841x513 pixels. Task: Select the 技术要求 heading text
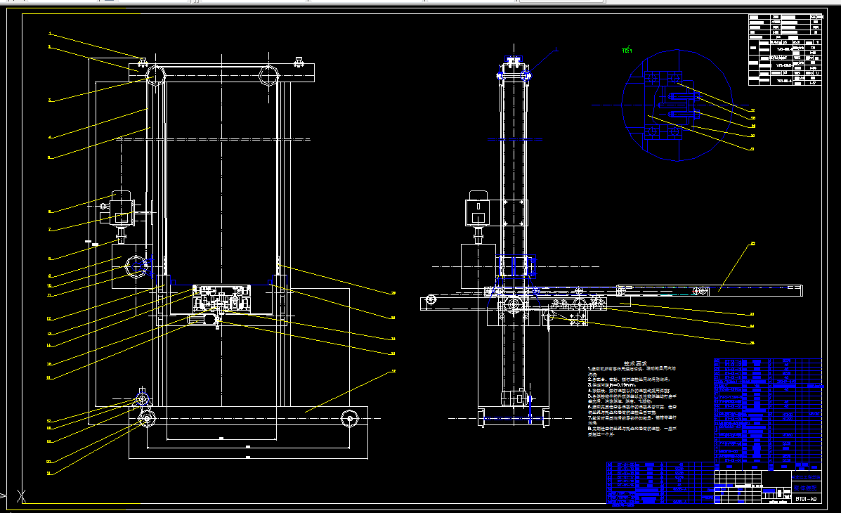[635, 363]
